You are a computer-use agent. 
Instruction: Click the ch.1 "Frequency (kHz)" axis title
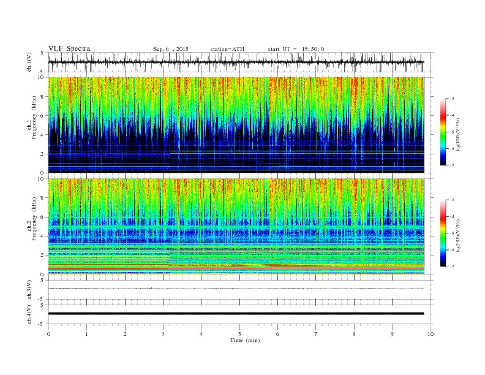point(34,118)
